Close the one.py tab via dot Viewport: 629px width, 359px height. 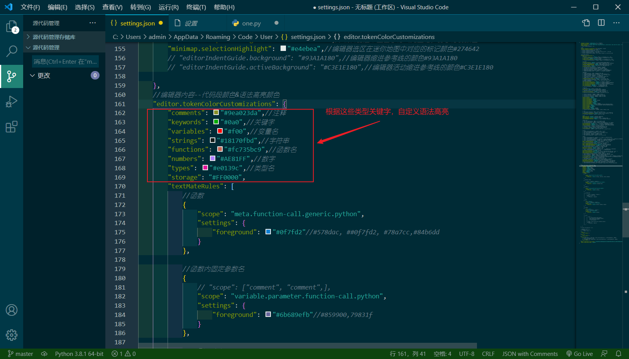(276, 23)
